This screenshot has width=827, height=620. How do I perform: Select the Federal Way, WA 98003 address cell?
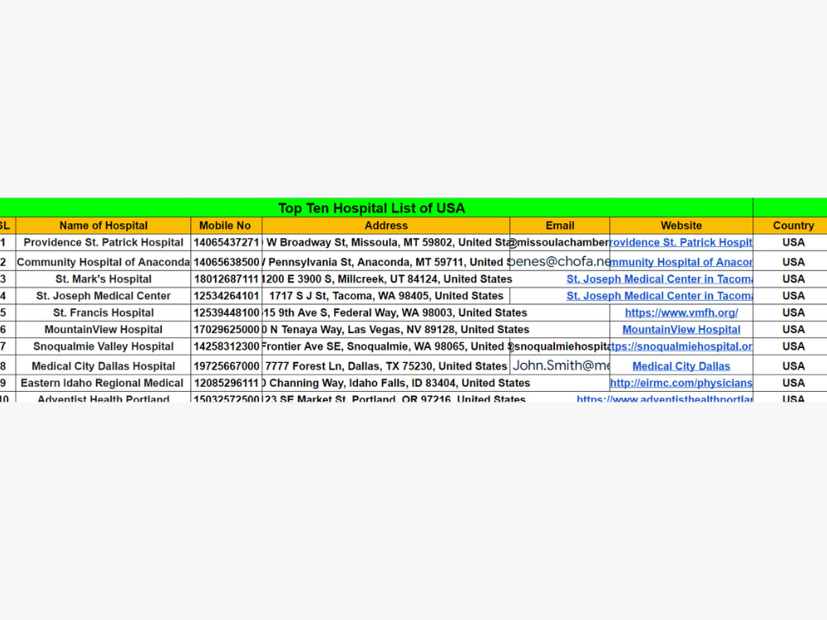pos(385,312)
